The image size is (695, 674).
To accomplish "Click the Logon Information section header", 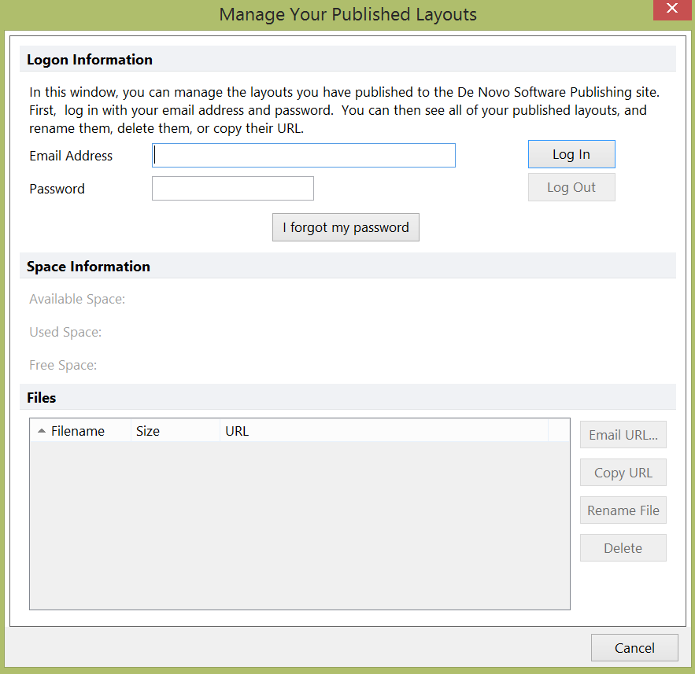I will [90, 60].
